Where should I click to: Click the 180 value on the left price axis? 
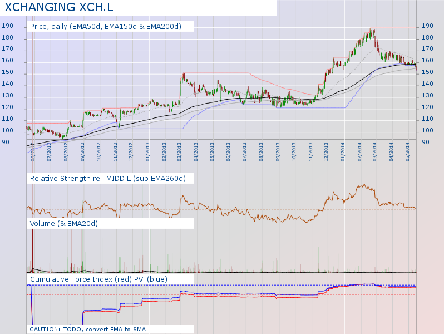click(x=8, y=37)
